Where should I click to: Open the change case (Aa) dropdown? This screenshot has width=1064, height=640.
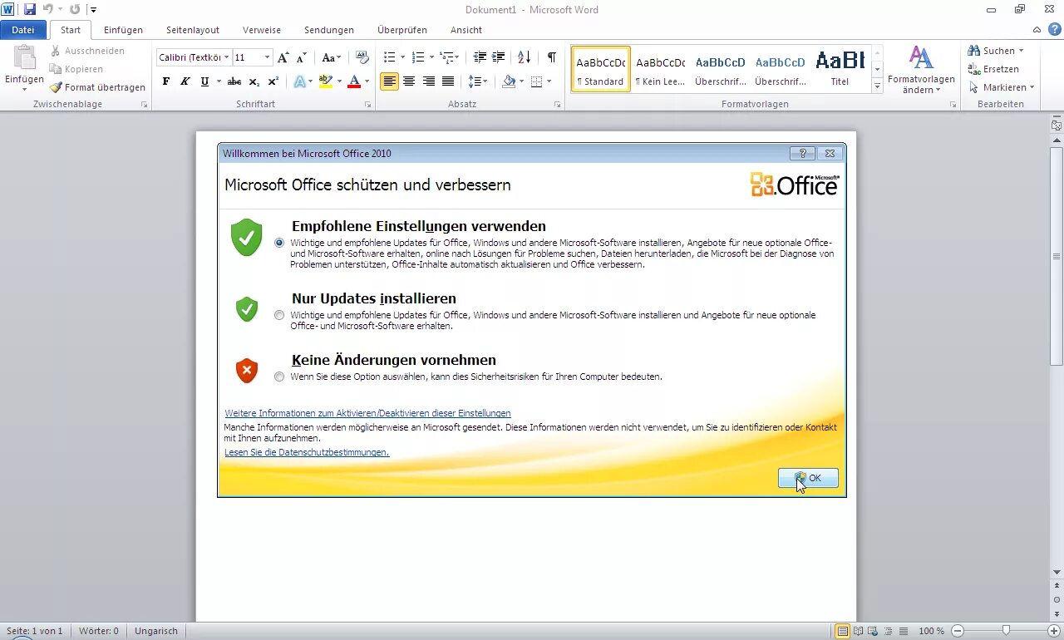coord(331,57)
